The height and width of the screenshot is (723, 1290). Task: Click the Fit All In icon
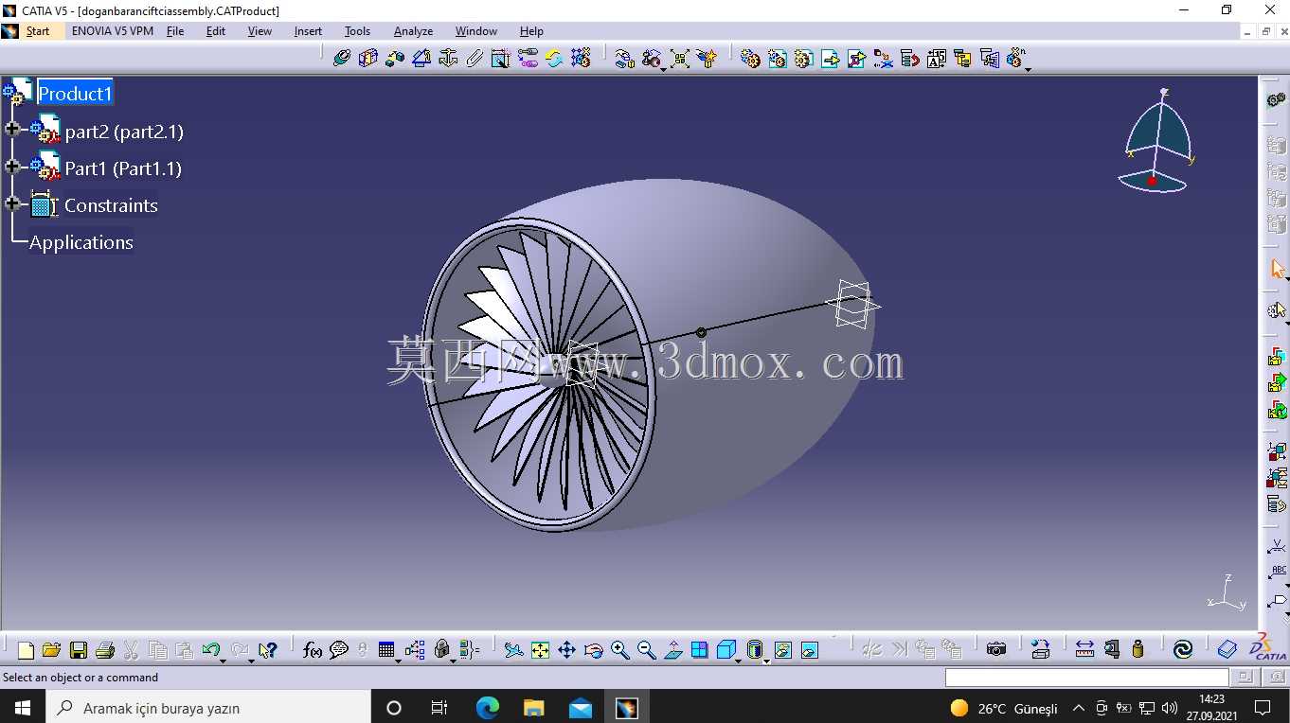(x=540, y=650)
